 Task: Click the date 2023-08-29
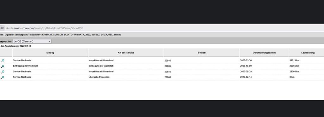pyautogui.click(x=246, y=71)
